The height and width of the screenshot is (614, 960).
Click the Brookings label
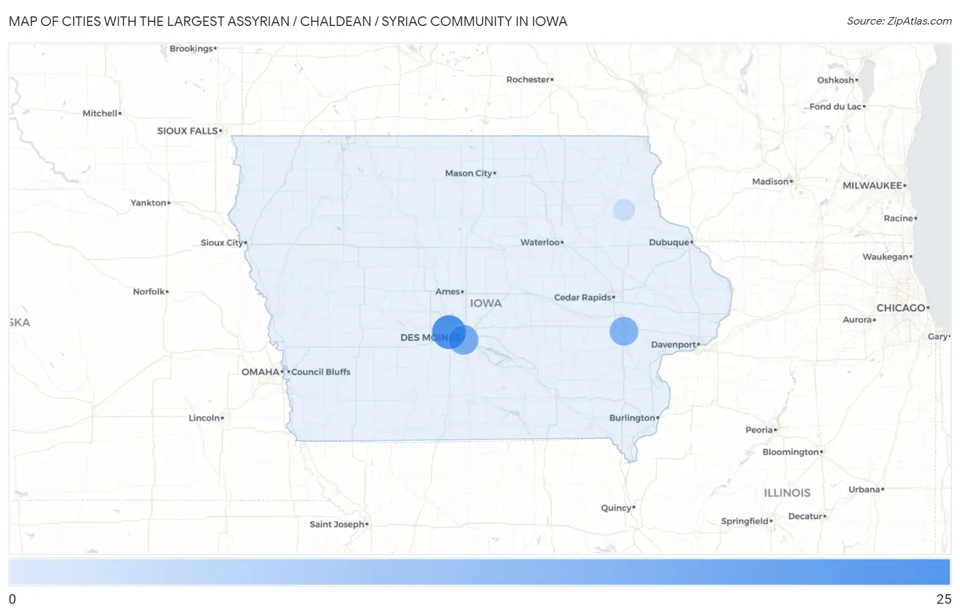(x=191, y=48)
